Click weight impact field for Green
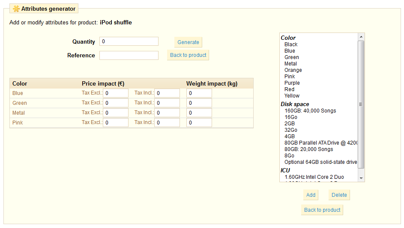This screenshot has height=228, width=404. (199, 103)
